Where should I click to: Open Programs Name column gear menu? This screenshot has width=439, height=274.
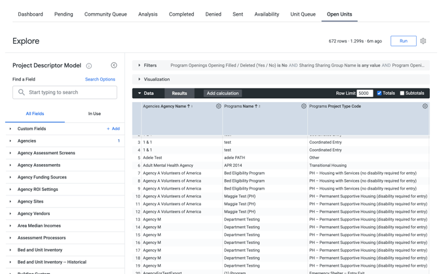[304, 106]
